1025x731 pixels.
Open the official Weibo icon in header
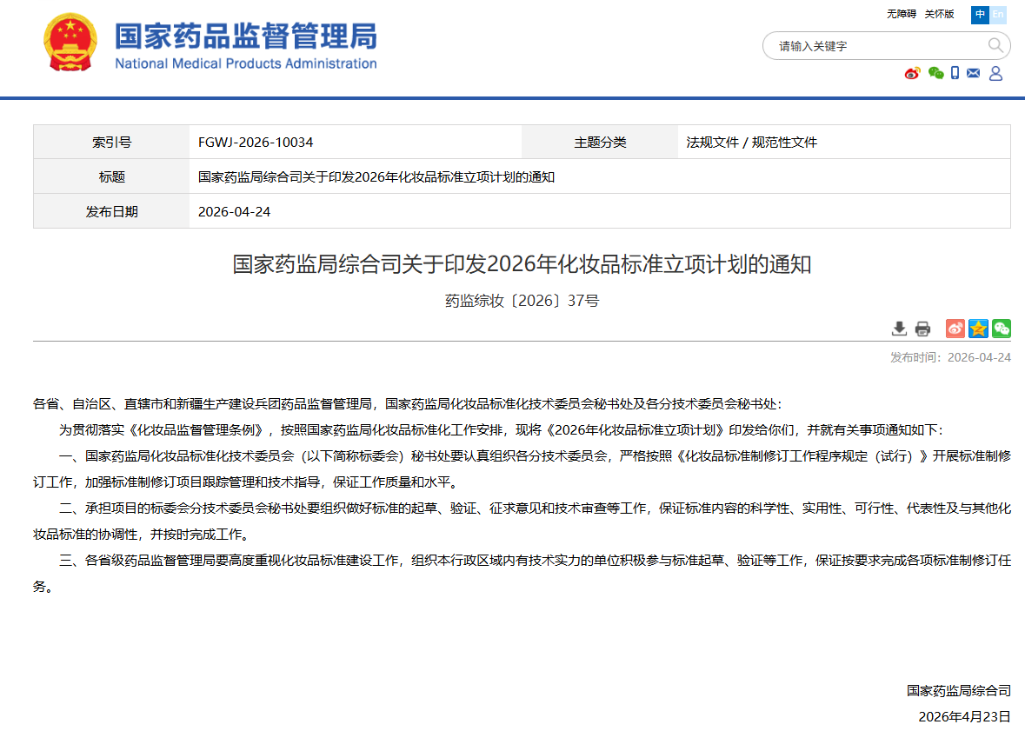point(912,73)
